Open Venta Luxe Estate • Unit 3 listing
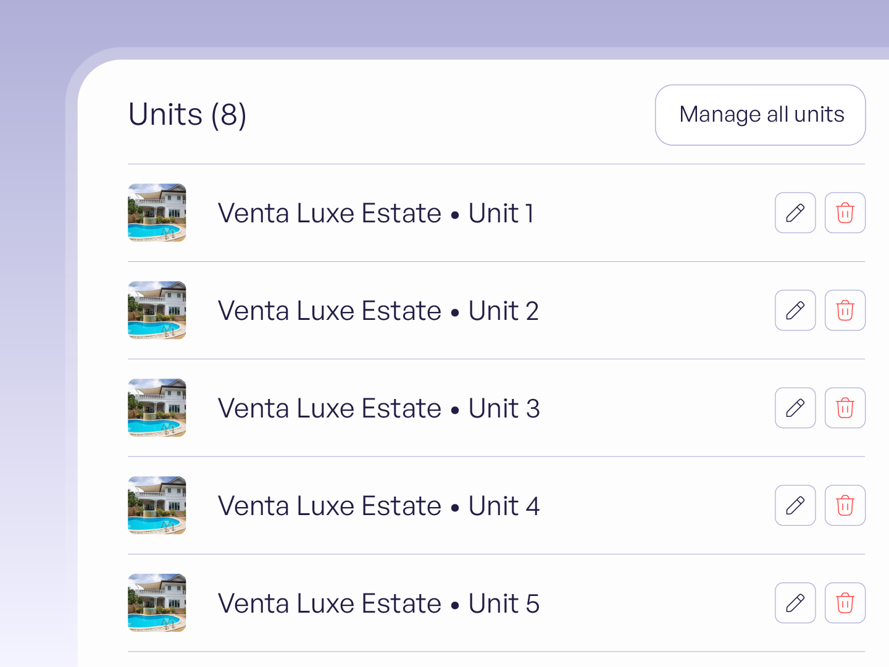This screenshot has width=889, height=667. [379, 408]
